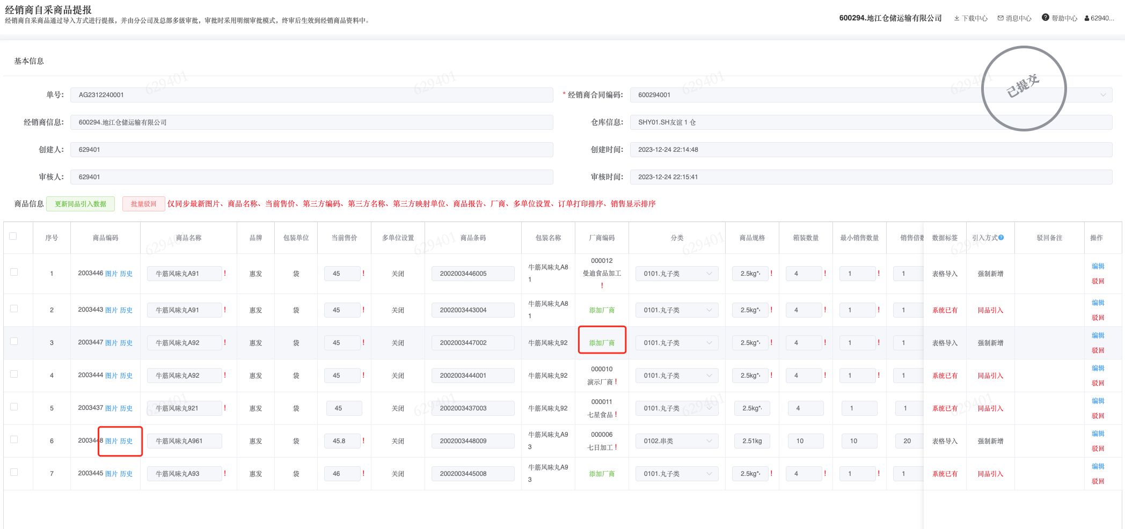
Task: Open 消息中心 via the envelope icon
Action: (1000, 18)
